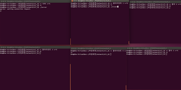Click the 클라이언트 4 terminal title bar text
Image resolution: width=181 pixels, height=90 pixels.
point(94,48)
